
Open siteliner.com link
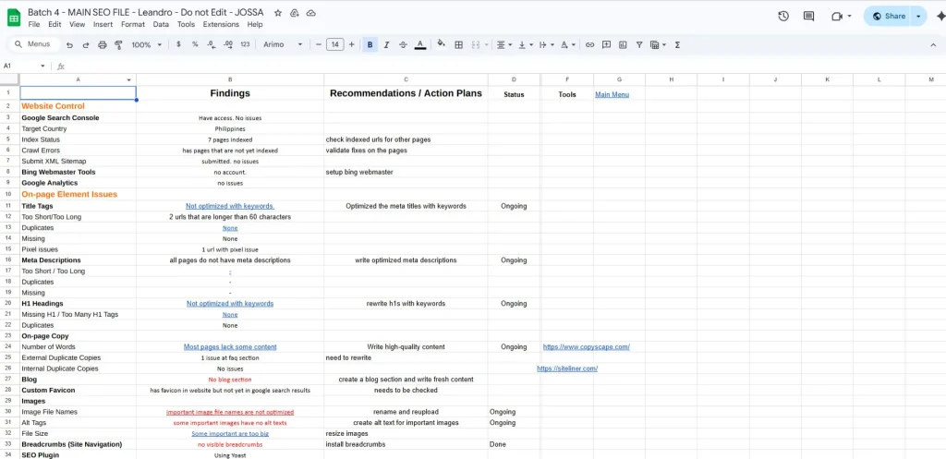567,368
